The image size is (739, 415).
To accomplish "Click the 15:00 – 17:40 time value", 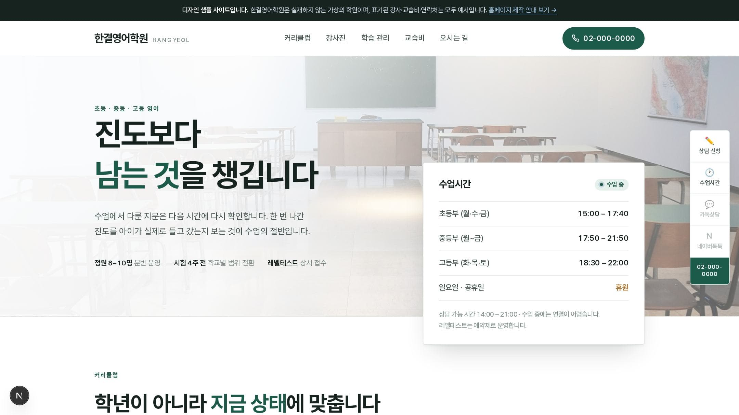I will [603, 214].
